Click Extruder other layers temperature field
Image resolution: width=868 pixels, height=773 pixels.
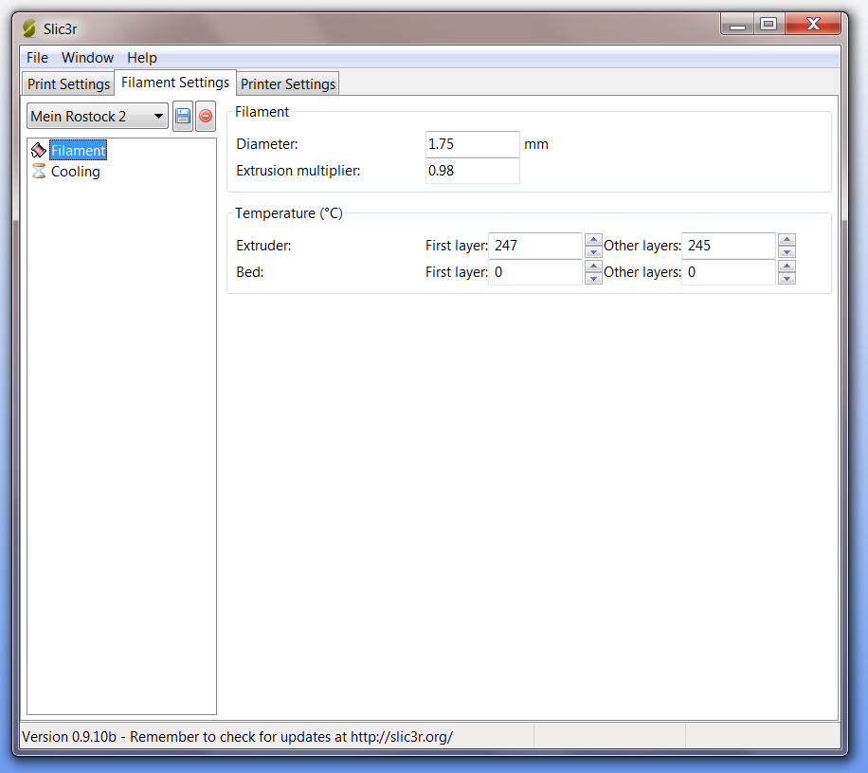pyautogui.click(x=728, y=246)
